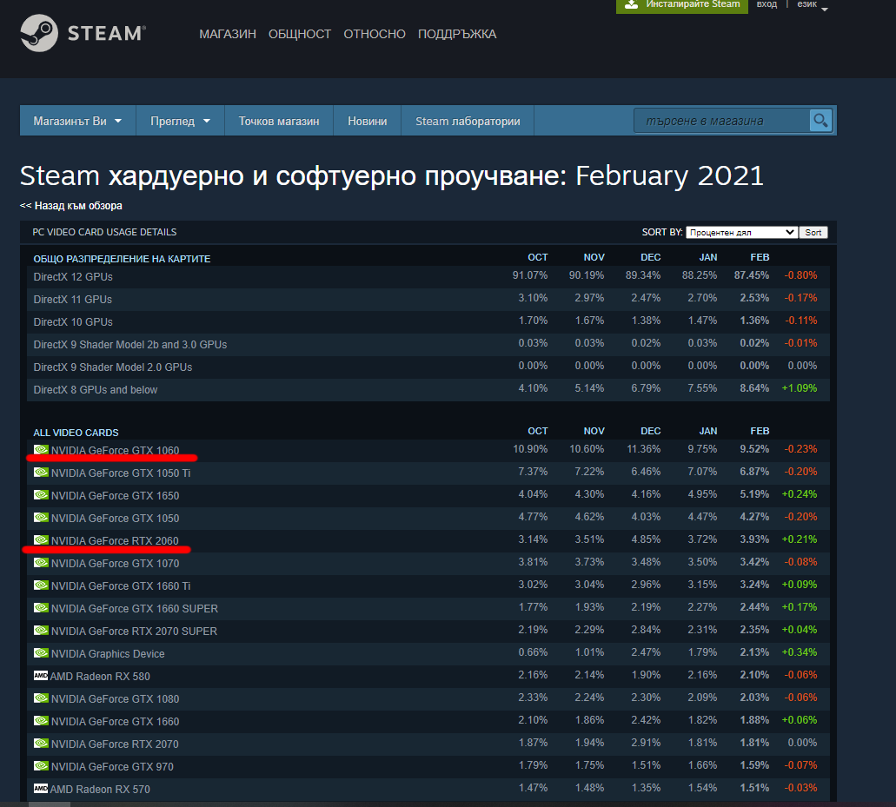Click NVIDIA logo beside NVIDIA Graphics Device

pyautogui.click(x=41, y=652)
